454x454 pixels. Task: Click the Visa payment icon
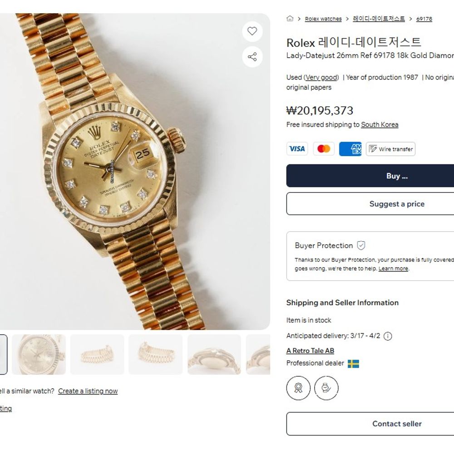297,149
